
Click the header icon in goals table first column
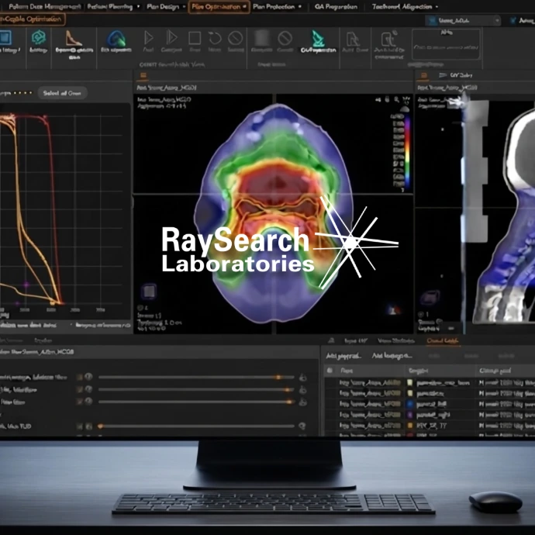[x=330, y=370]
